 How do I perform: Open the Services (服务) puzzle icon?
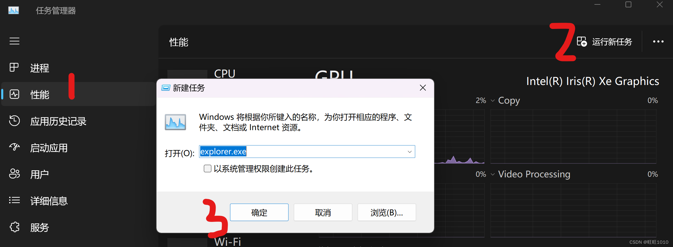[x=14, y=227]
